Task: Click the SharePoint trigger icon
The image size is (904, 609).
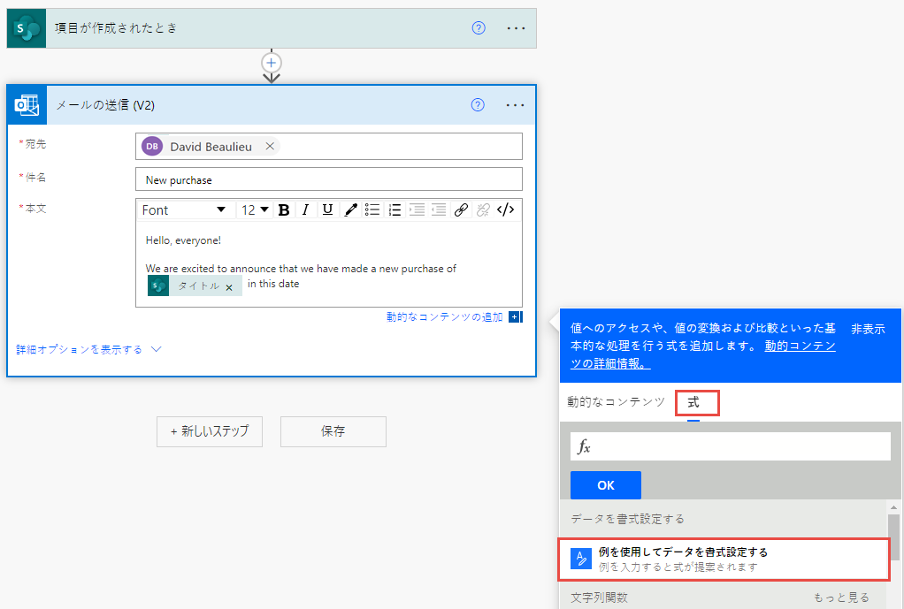Action: 26,27
